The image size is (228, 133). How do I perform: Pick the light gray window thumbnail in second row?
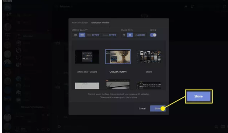click(87, 85)
